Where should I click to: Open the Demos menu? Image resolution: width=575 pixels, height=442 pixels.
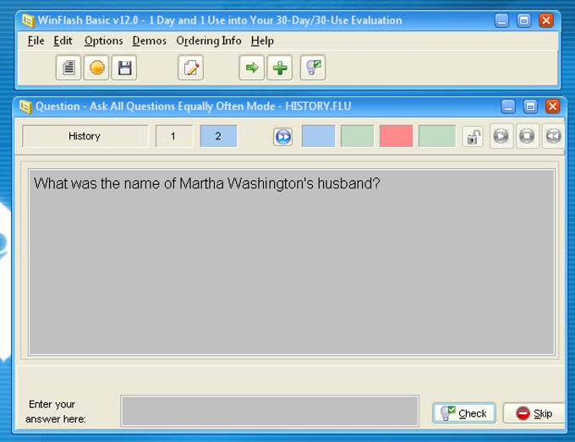(x=150, y=41)
